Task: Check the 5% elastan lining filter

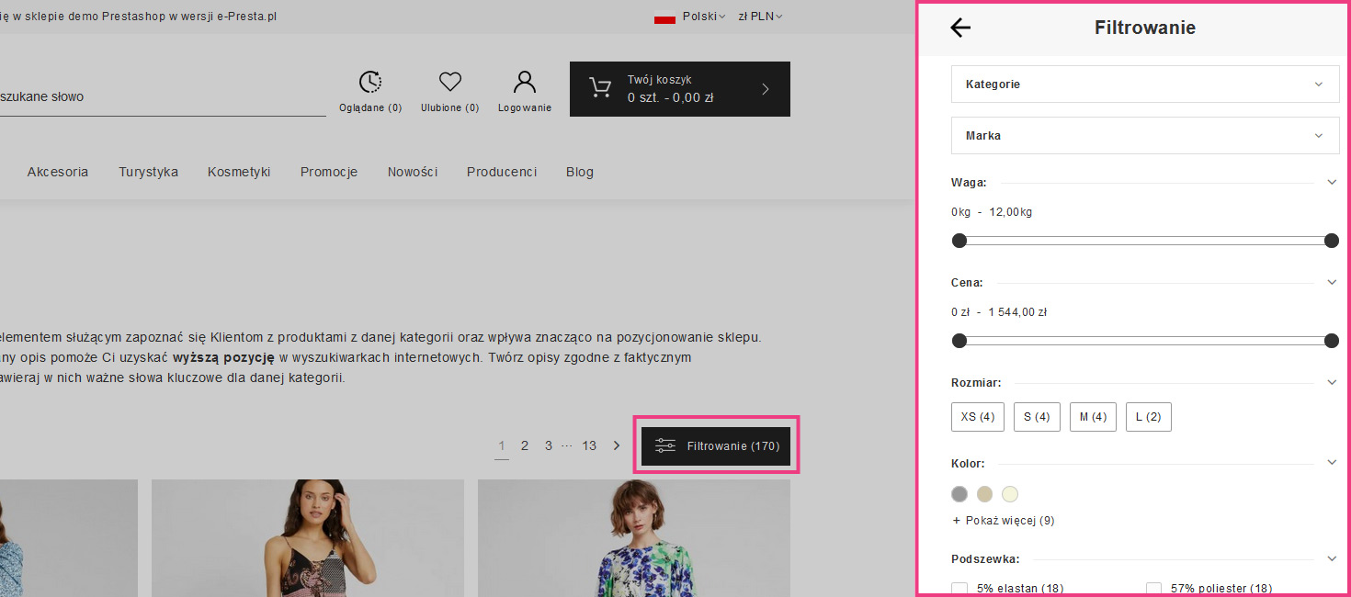Action: click(959, 589)
